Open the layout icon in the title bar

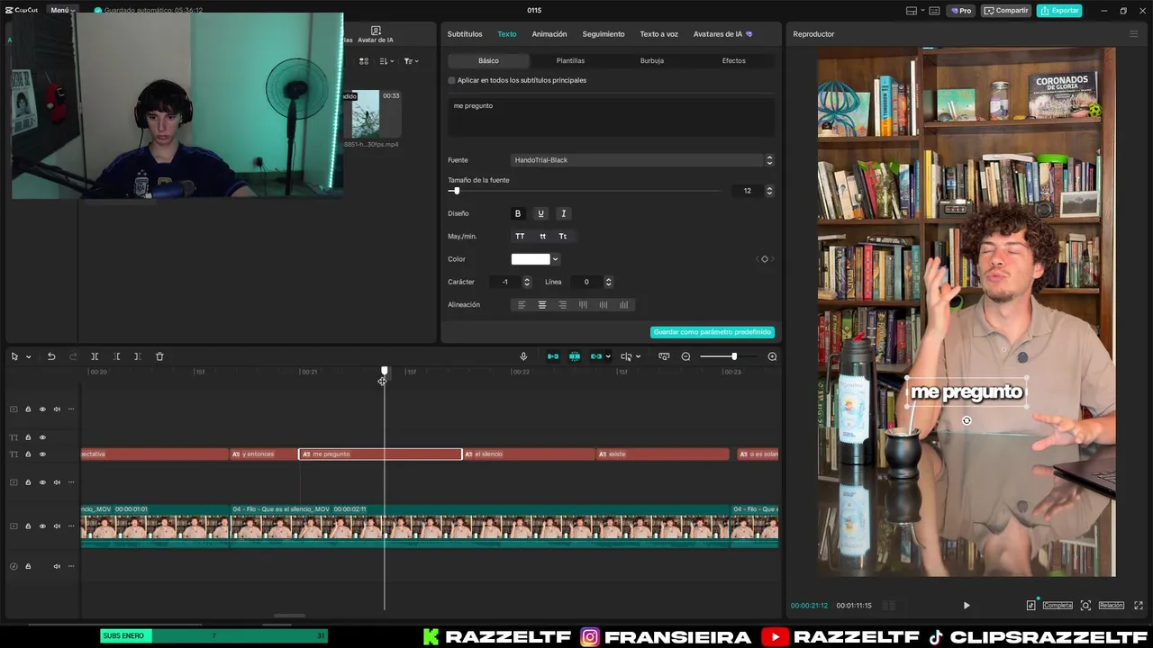pyautogui.click(x=912, y=11)
